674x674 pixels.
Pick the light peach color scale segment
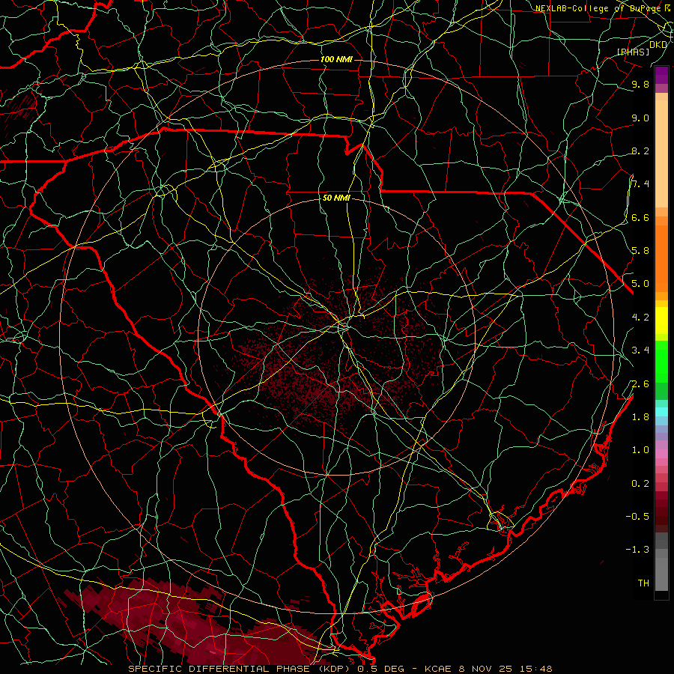tap(661, 154)
